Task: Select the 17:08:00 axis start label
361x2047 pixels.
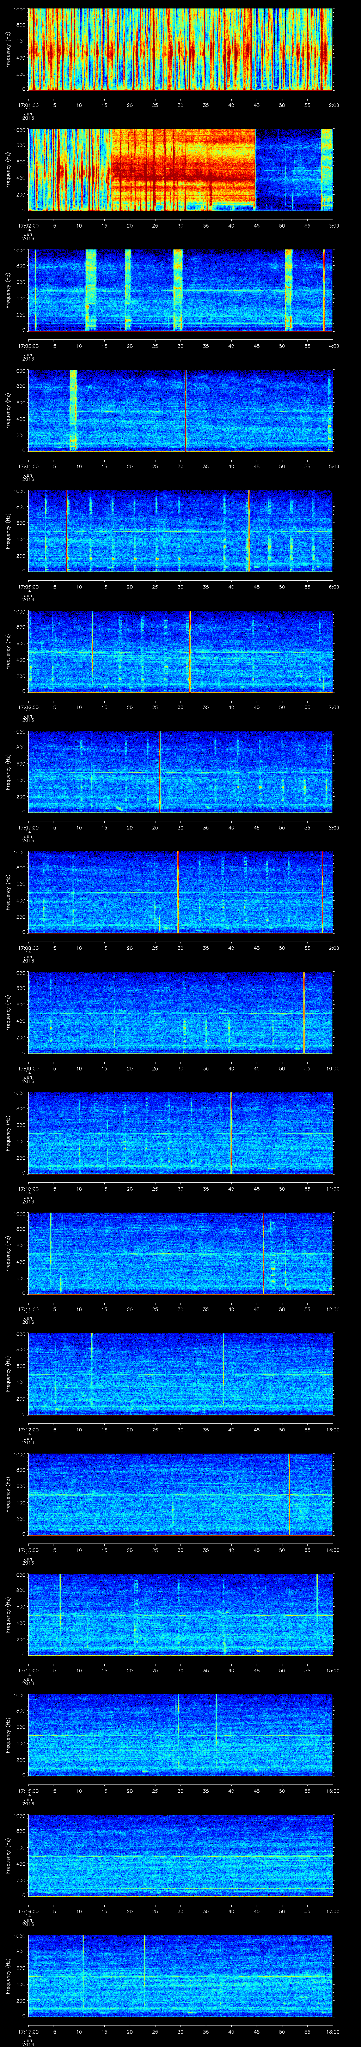Action: coord(29,947)
